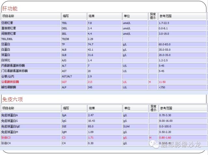
Task: Select the 免疫球蛋白A item name cell
Action: (x=31, y=115)
